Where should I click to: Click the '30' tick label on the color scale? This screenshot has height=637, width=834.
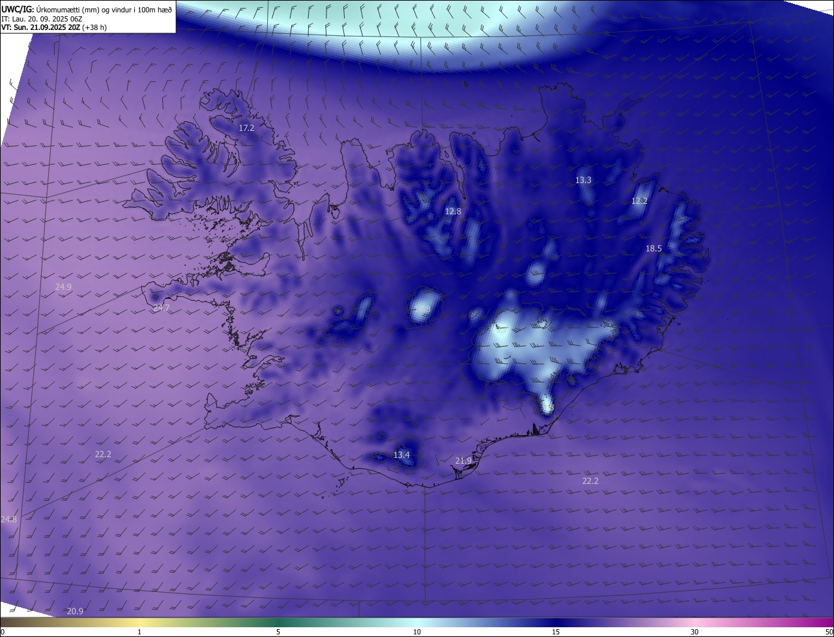pos(695,632)
